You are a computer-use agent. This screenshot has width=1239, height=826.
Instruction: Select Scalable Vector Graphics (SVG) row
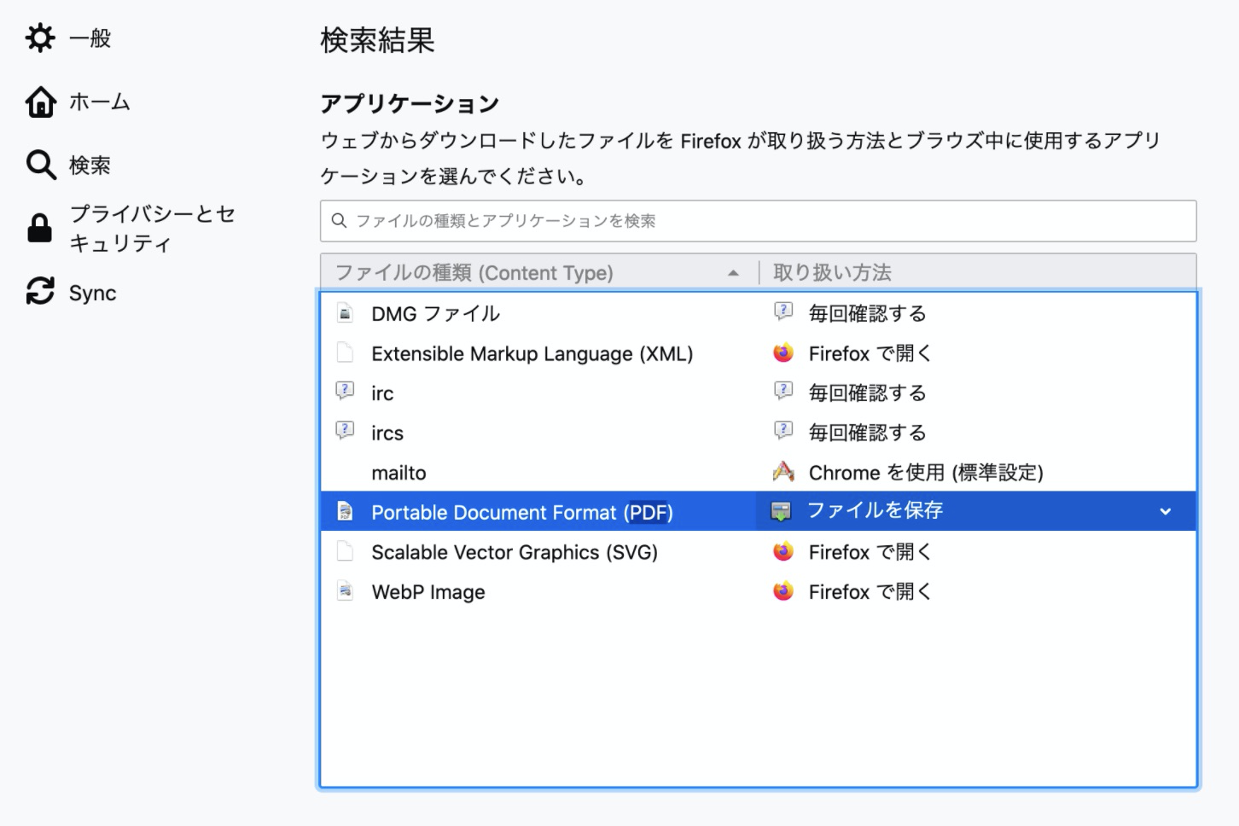[759, 552]
